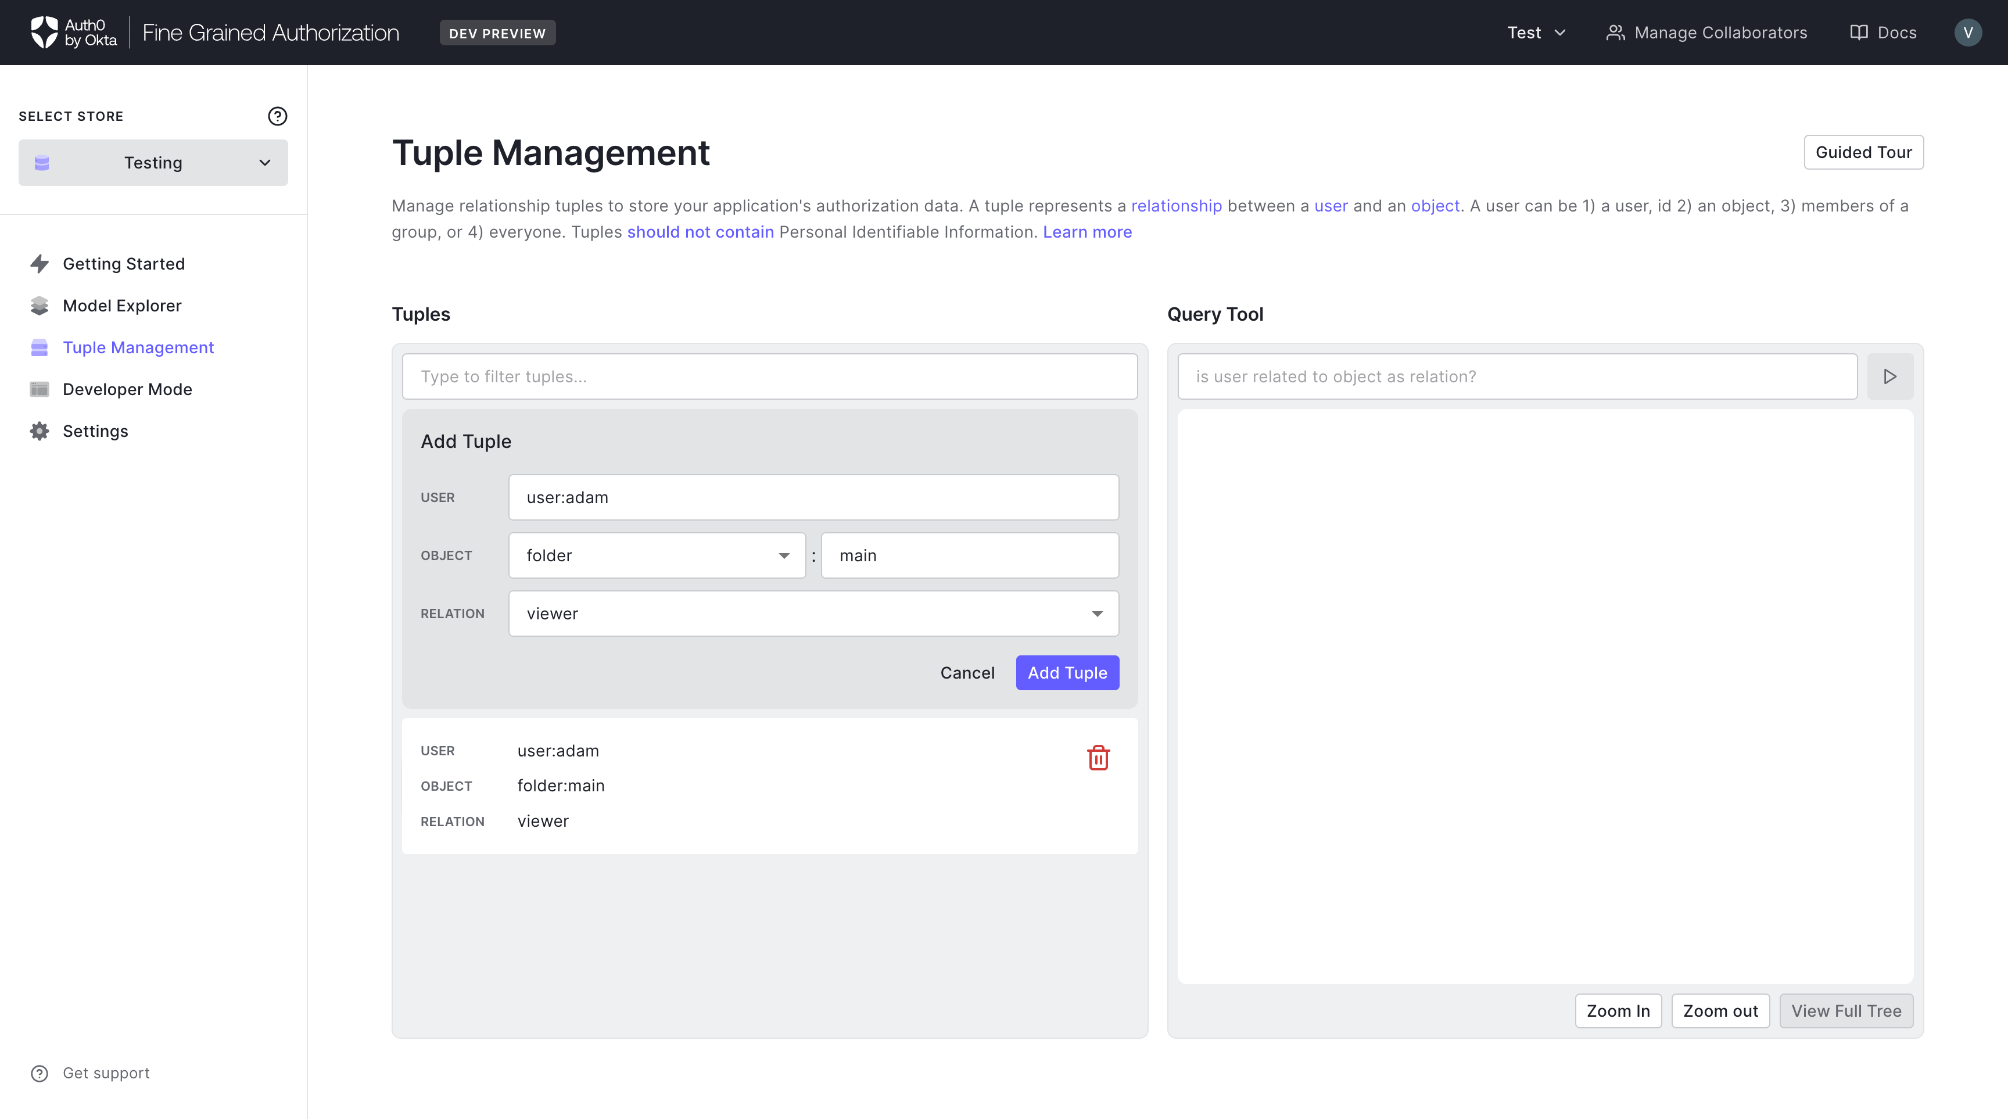Viewport: 2008px width, 1119px height.
Task: Click the Tuples section heading
Action: coord(421,314)
